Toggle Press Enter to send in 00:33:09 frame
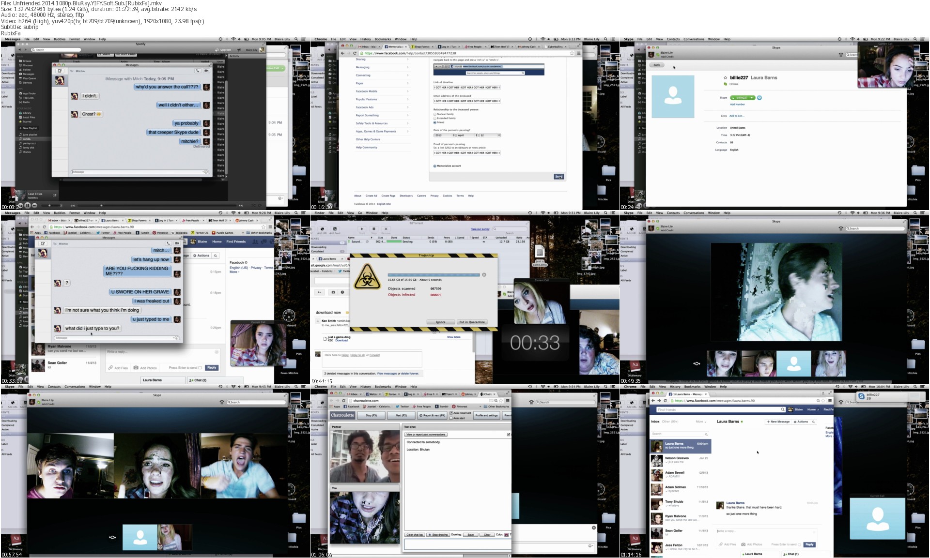Viewport: 930px width, 558px height. [x=200, y=368]
